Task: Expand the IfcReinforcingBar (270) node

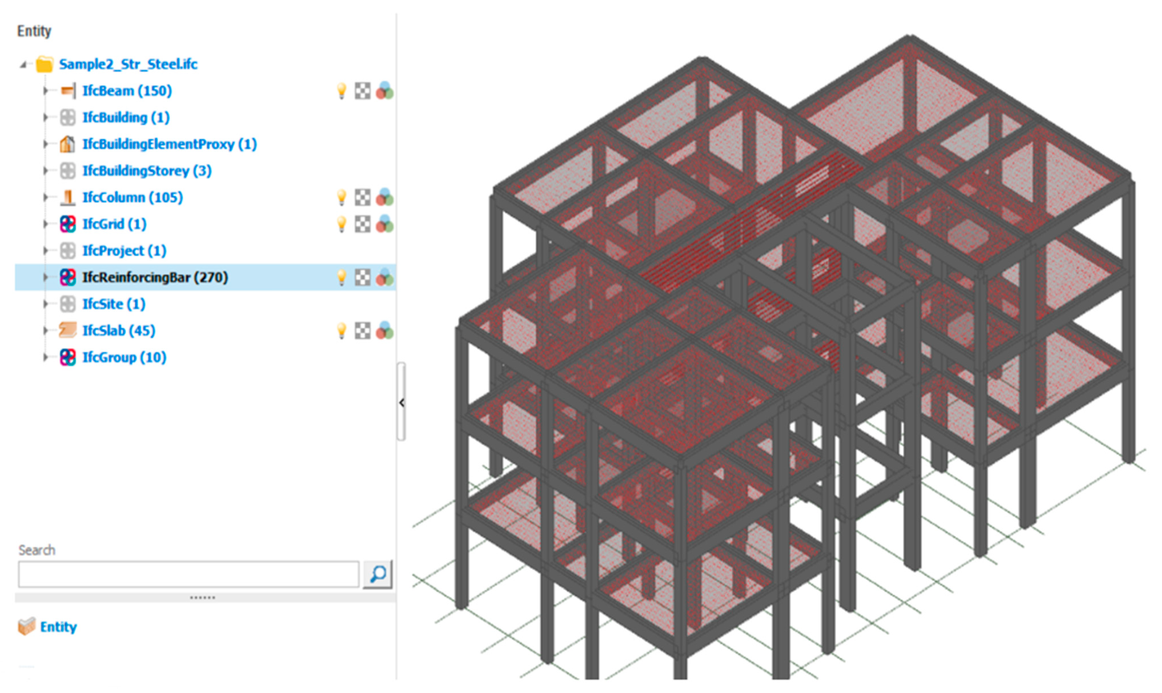Action: pos(45,277)
